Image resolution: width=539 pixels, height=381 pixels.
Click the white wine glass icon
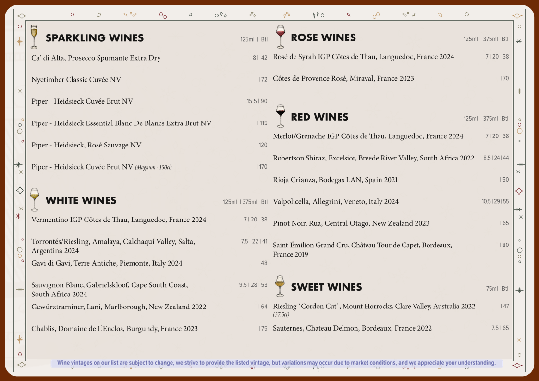point(35,200)
